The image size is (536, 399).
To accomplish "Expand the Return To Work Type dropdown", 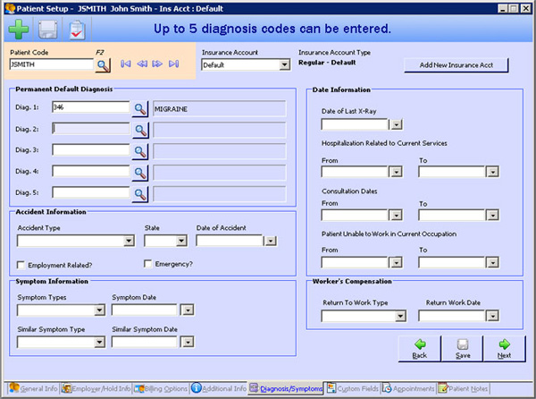I will tap(409, 316).
